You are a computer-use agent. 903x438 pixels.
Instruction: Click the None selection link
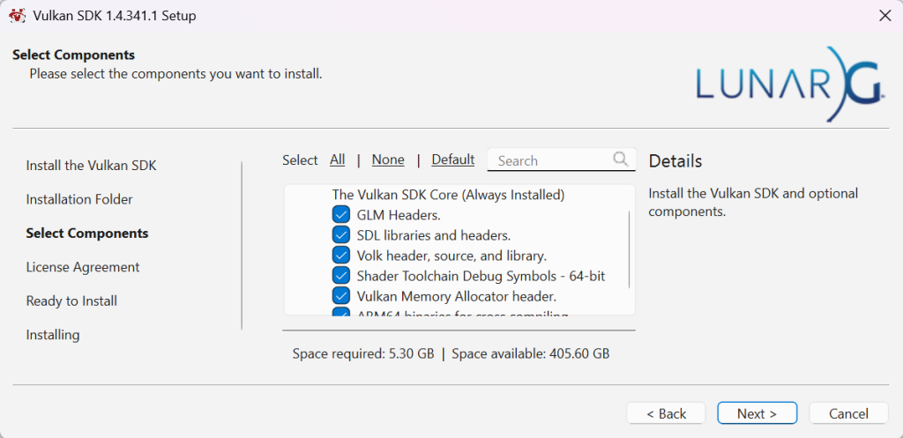point(388,160)
